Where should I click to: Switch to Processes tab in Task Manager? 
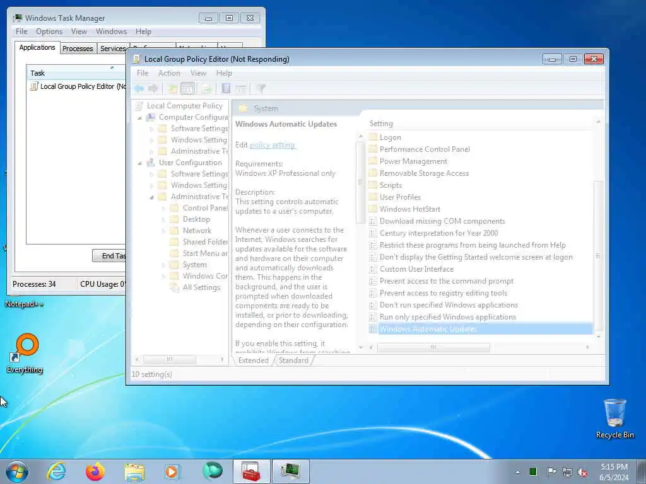coord(78,49)
